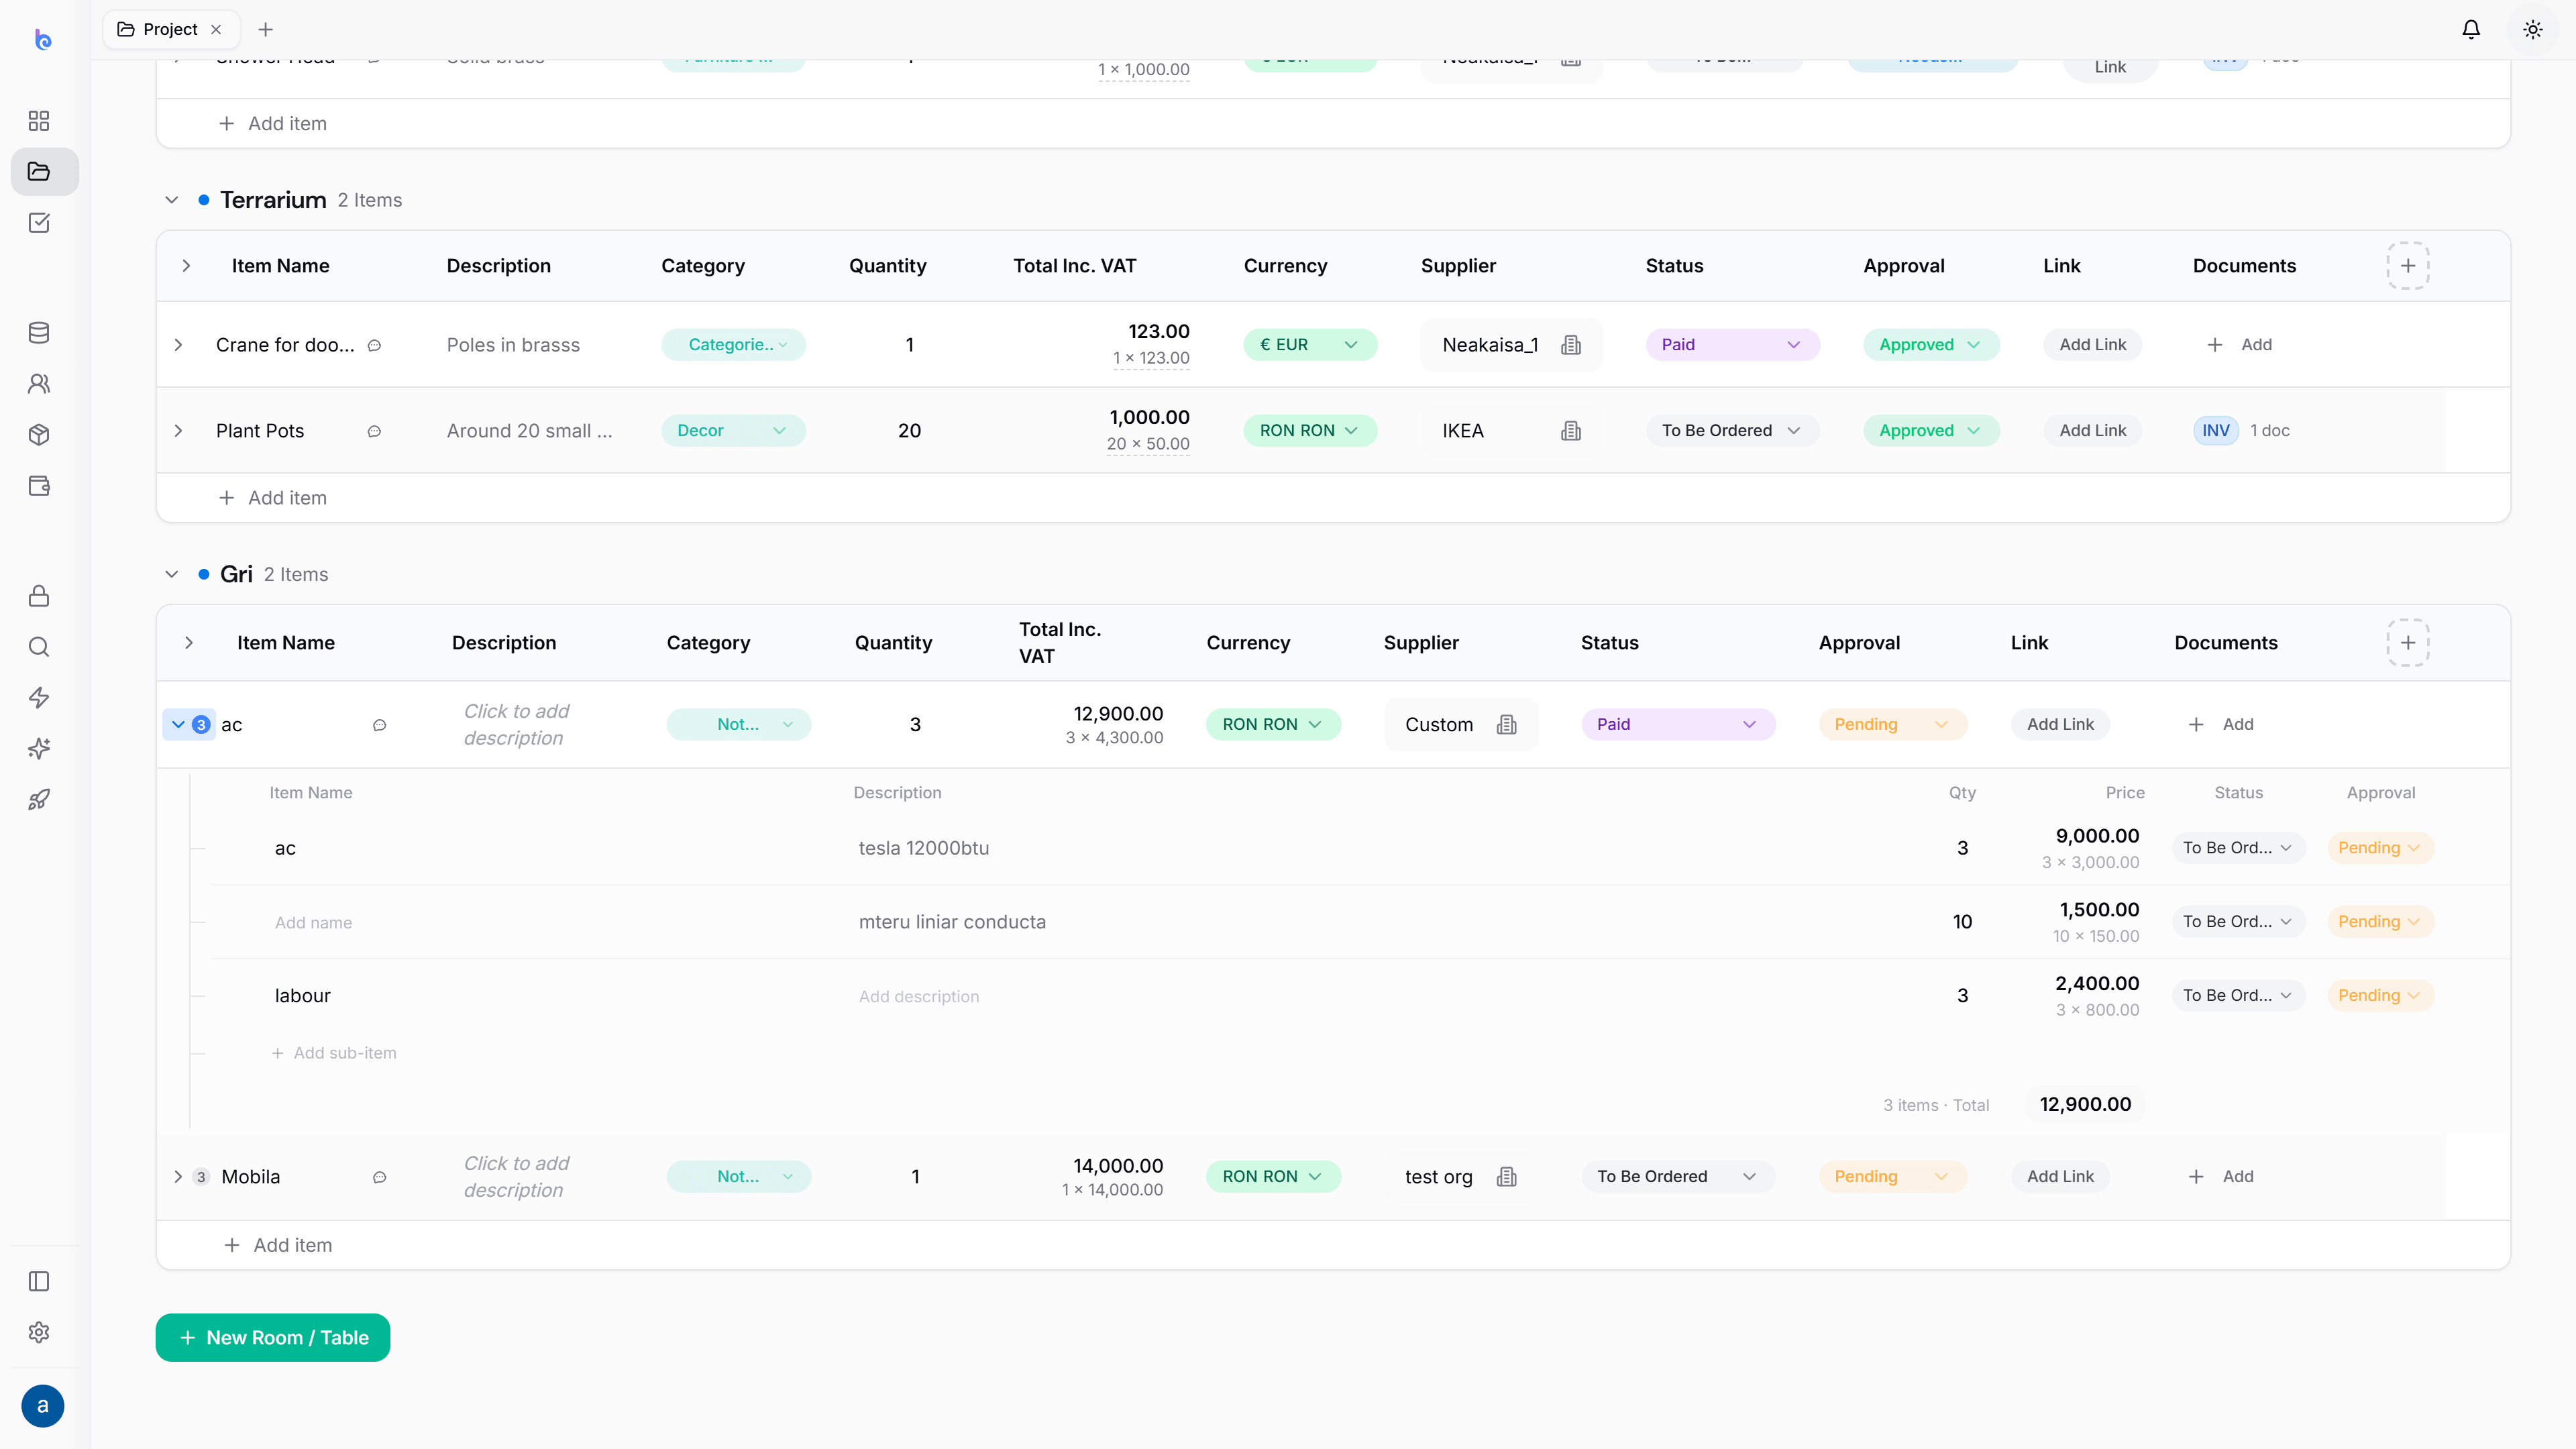Open a new tab with plus
2576x1449 pixels.
(x=266, y=30)
